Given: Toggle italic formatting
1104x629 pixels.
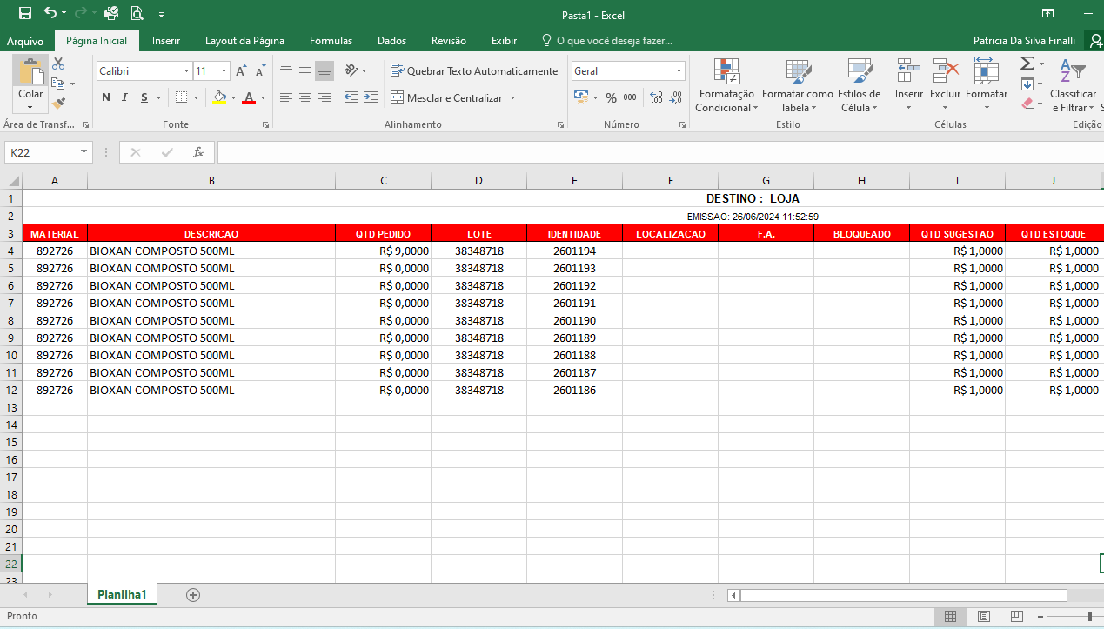Looking at the screenshot, I should point(125,97).
